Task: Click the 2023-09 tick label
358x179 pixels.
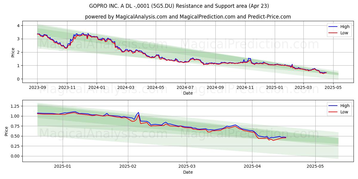Action: click(37, 87)
